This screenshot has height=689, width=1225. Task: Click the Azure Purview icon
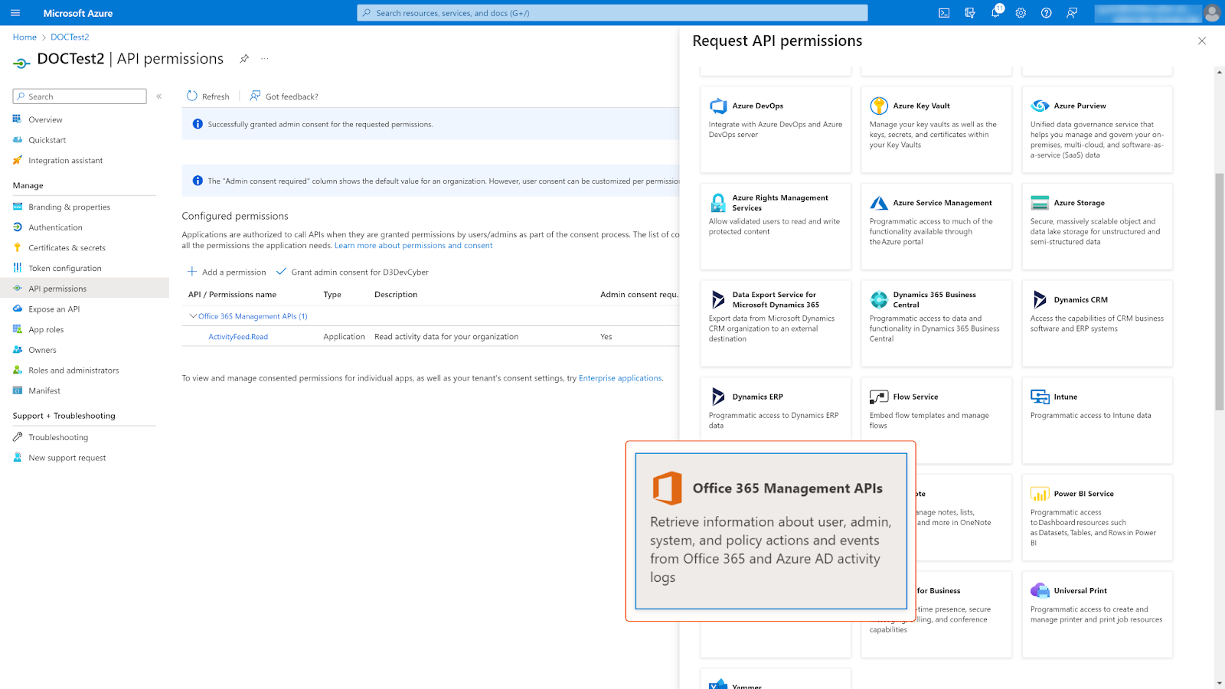1040,106
